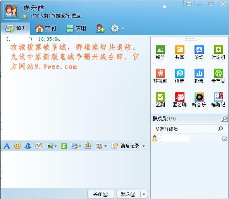Launch 群视频 group video
The width and height of the screenshot is (229, 199).
point(160,76)
